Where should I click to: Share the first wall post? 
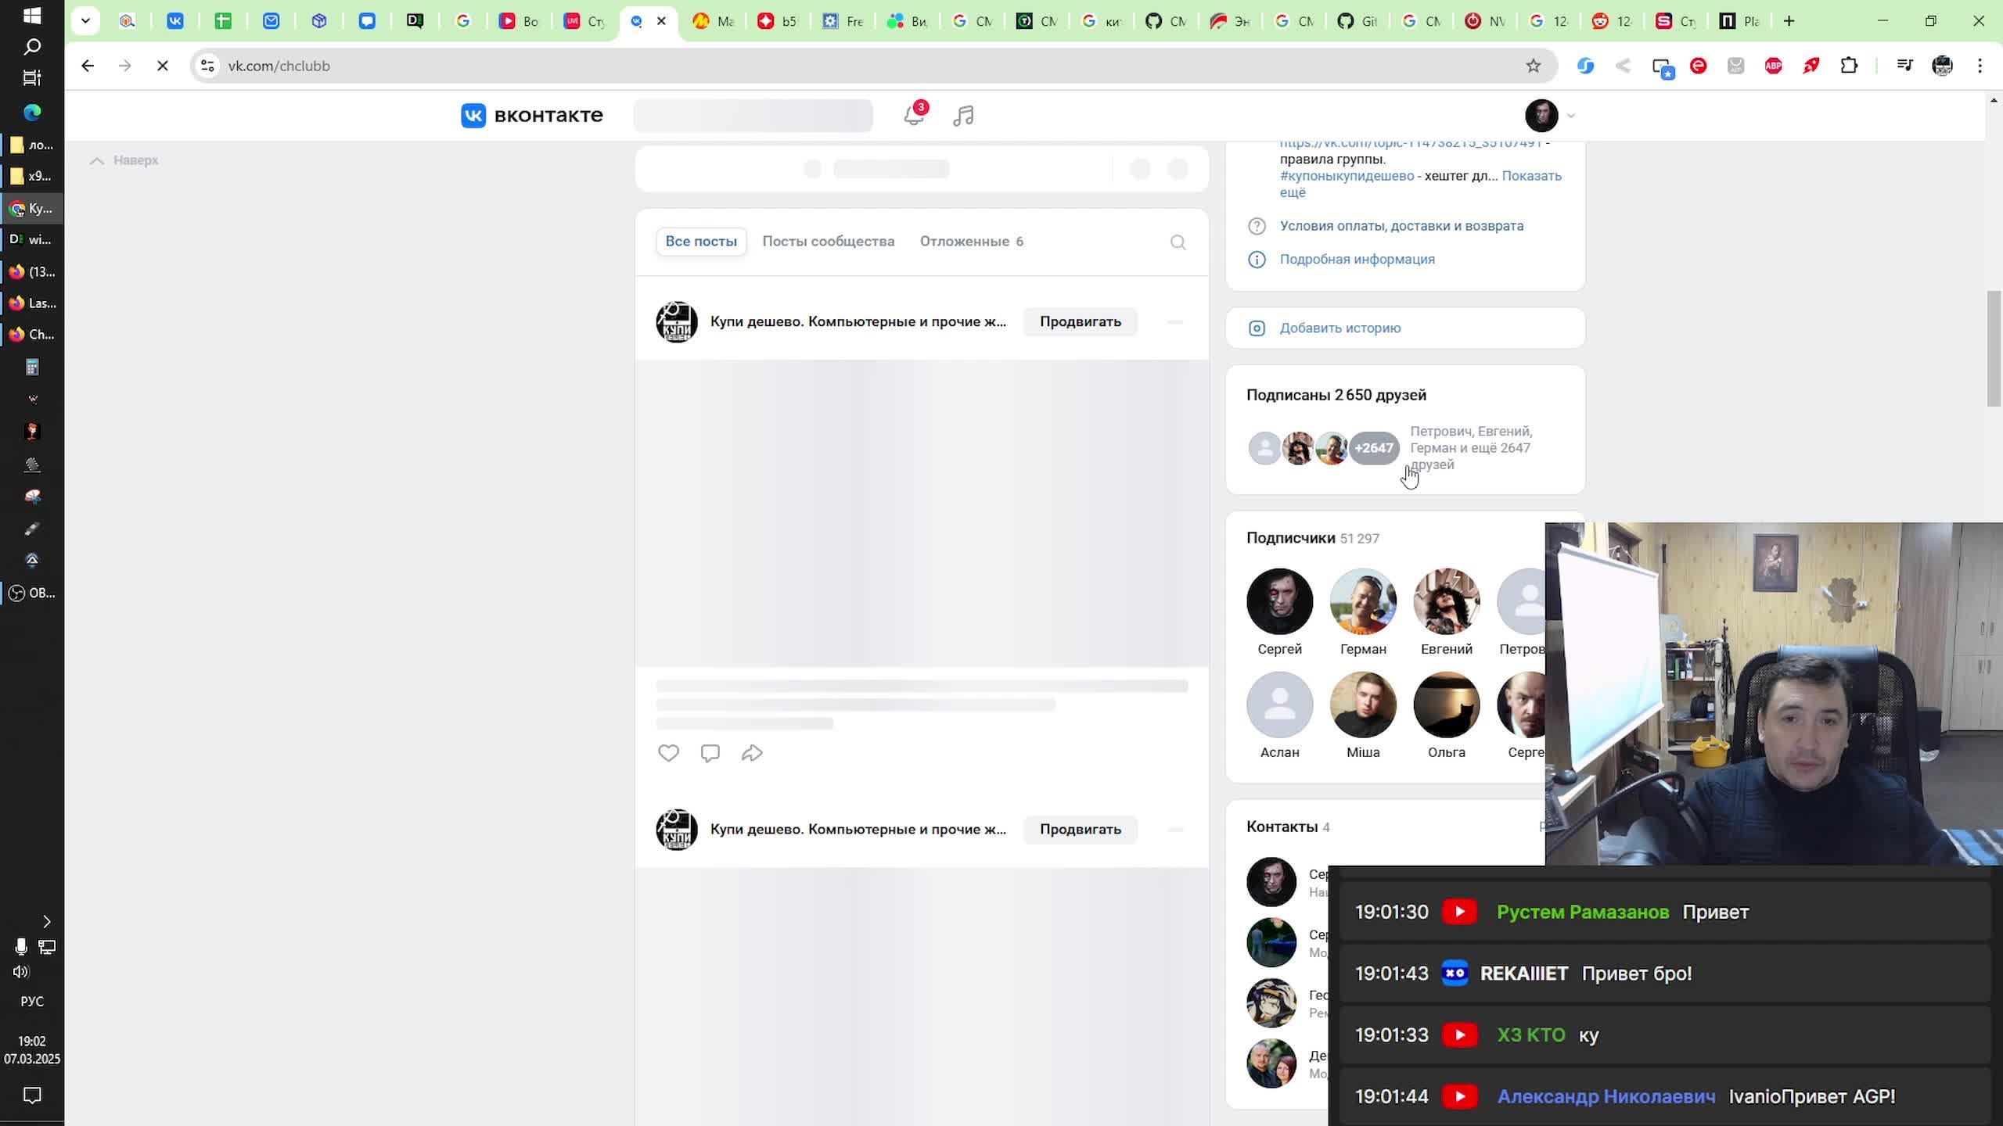[752, 753]
